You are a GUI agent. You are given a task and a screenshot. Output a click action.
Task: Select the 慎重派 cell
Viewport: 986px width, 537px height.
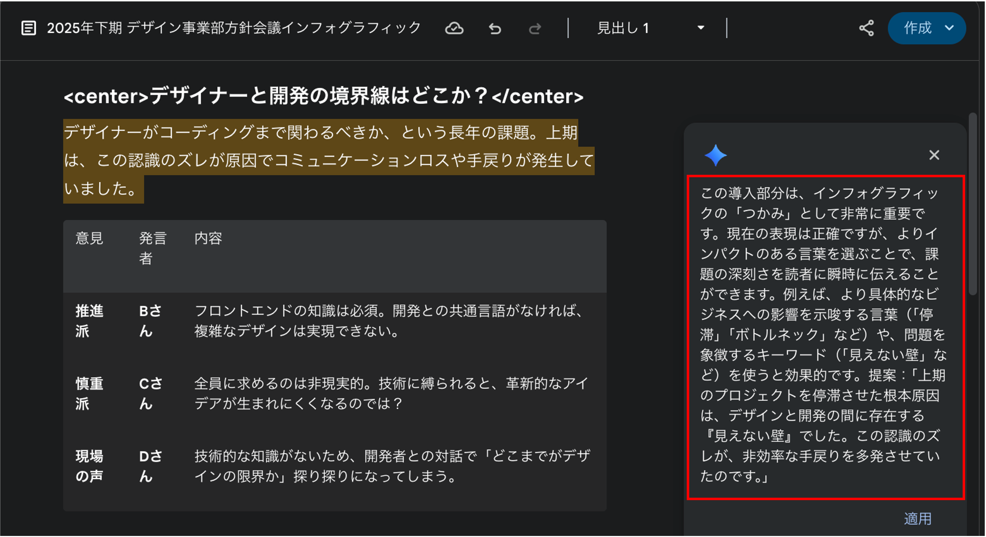coord(89,393)
